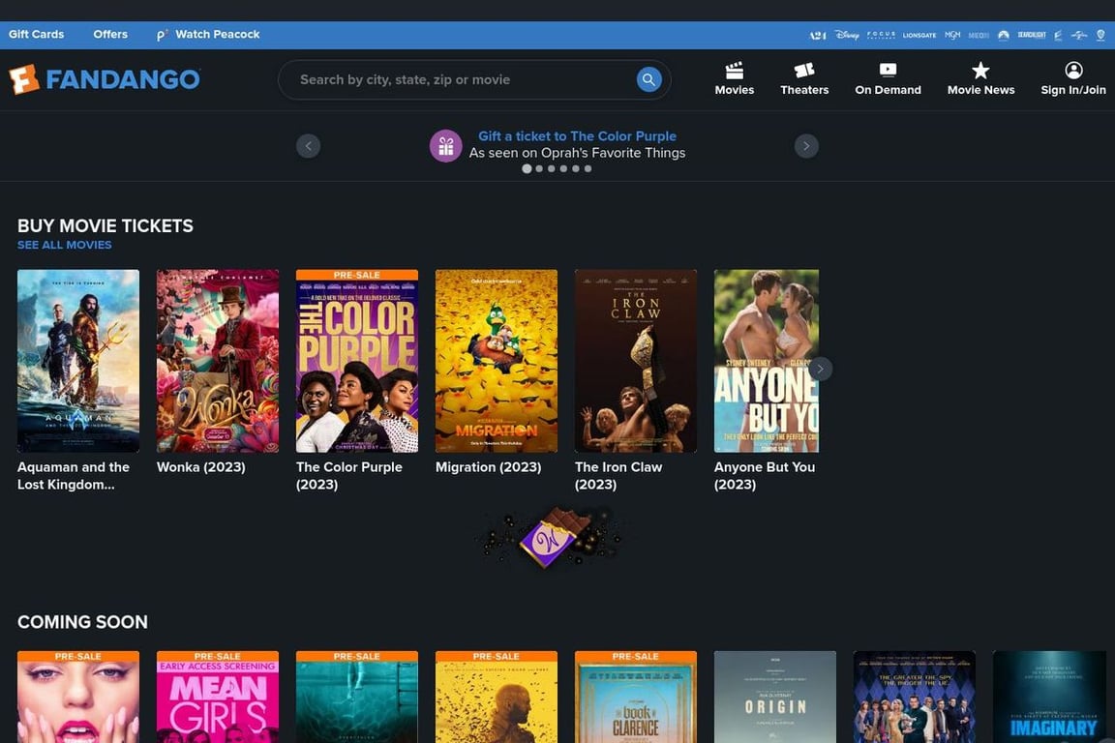Select the Disney studio logo
Image resolution: width=1115 pixels, height=743 pixels.
tap(847, 34)
